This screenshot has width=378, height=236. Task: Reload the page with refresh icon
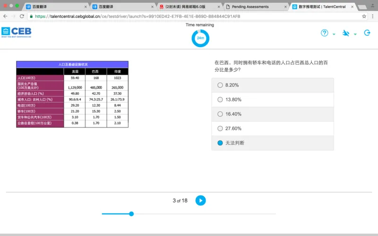tap(22, 16)
